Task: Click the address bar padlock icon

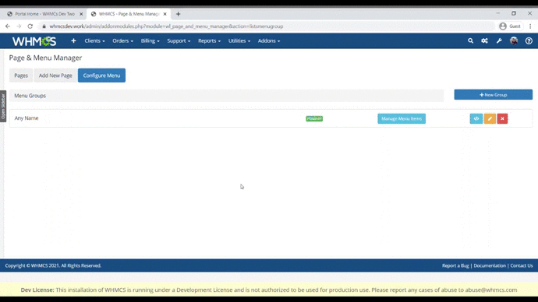Action: point(44,26)
